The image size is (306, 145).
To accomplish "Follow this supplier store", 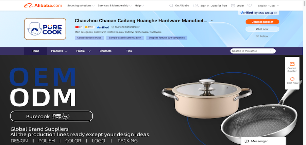I will pyautogui.click(x=262, y=36).
